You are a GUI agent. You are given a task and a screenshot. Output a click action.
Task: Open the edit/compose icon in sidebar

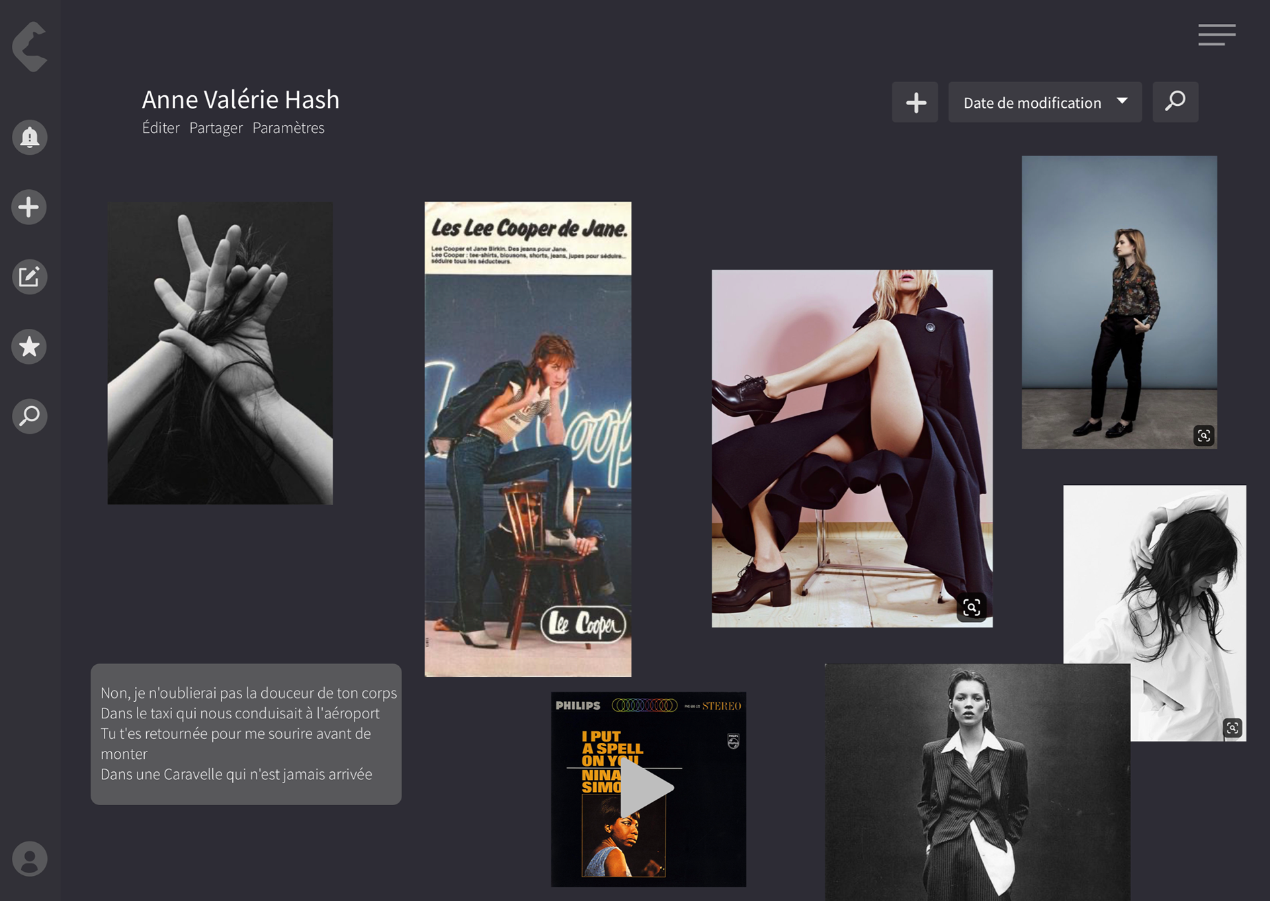click(30, 277)
